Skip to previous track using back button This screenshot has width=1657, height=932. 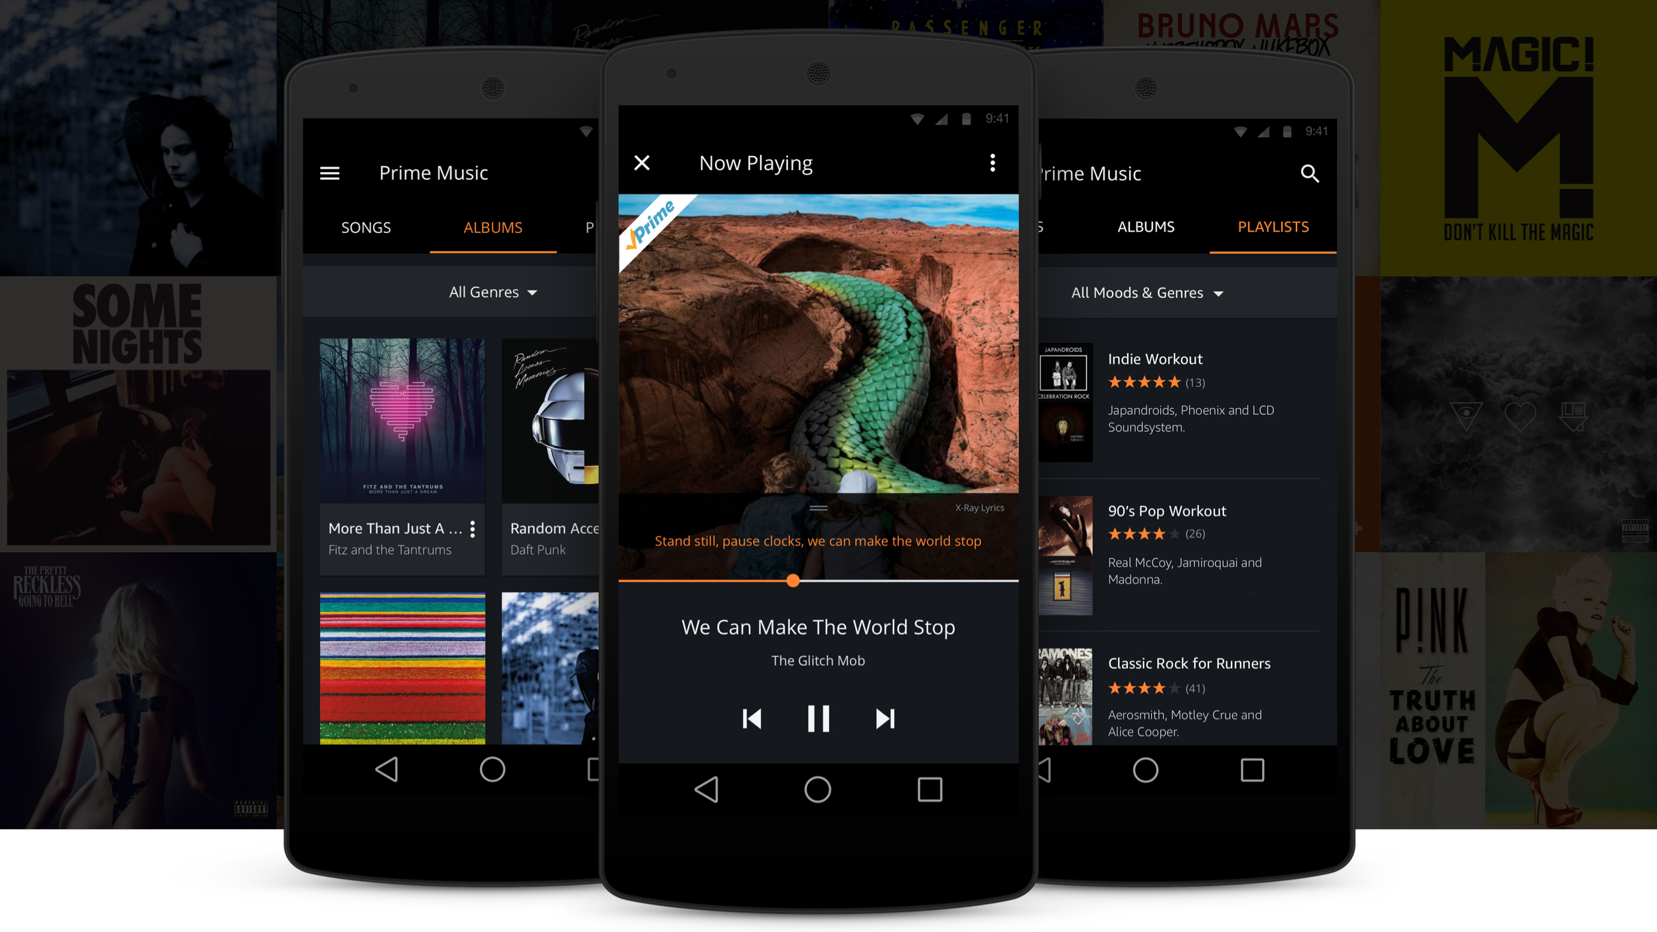[751, 718]
